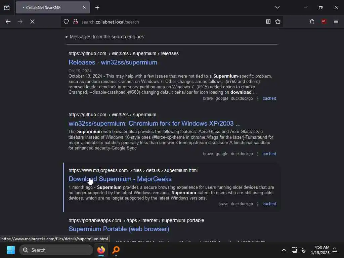Open the clock showing 4:50 AM
Viewport: 344px width, 258px height.
[320, 250]
